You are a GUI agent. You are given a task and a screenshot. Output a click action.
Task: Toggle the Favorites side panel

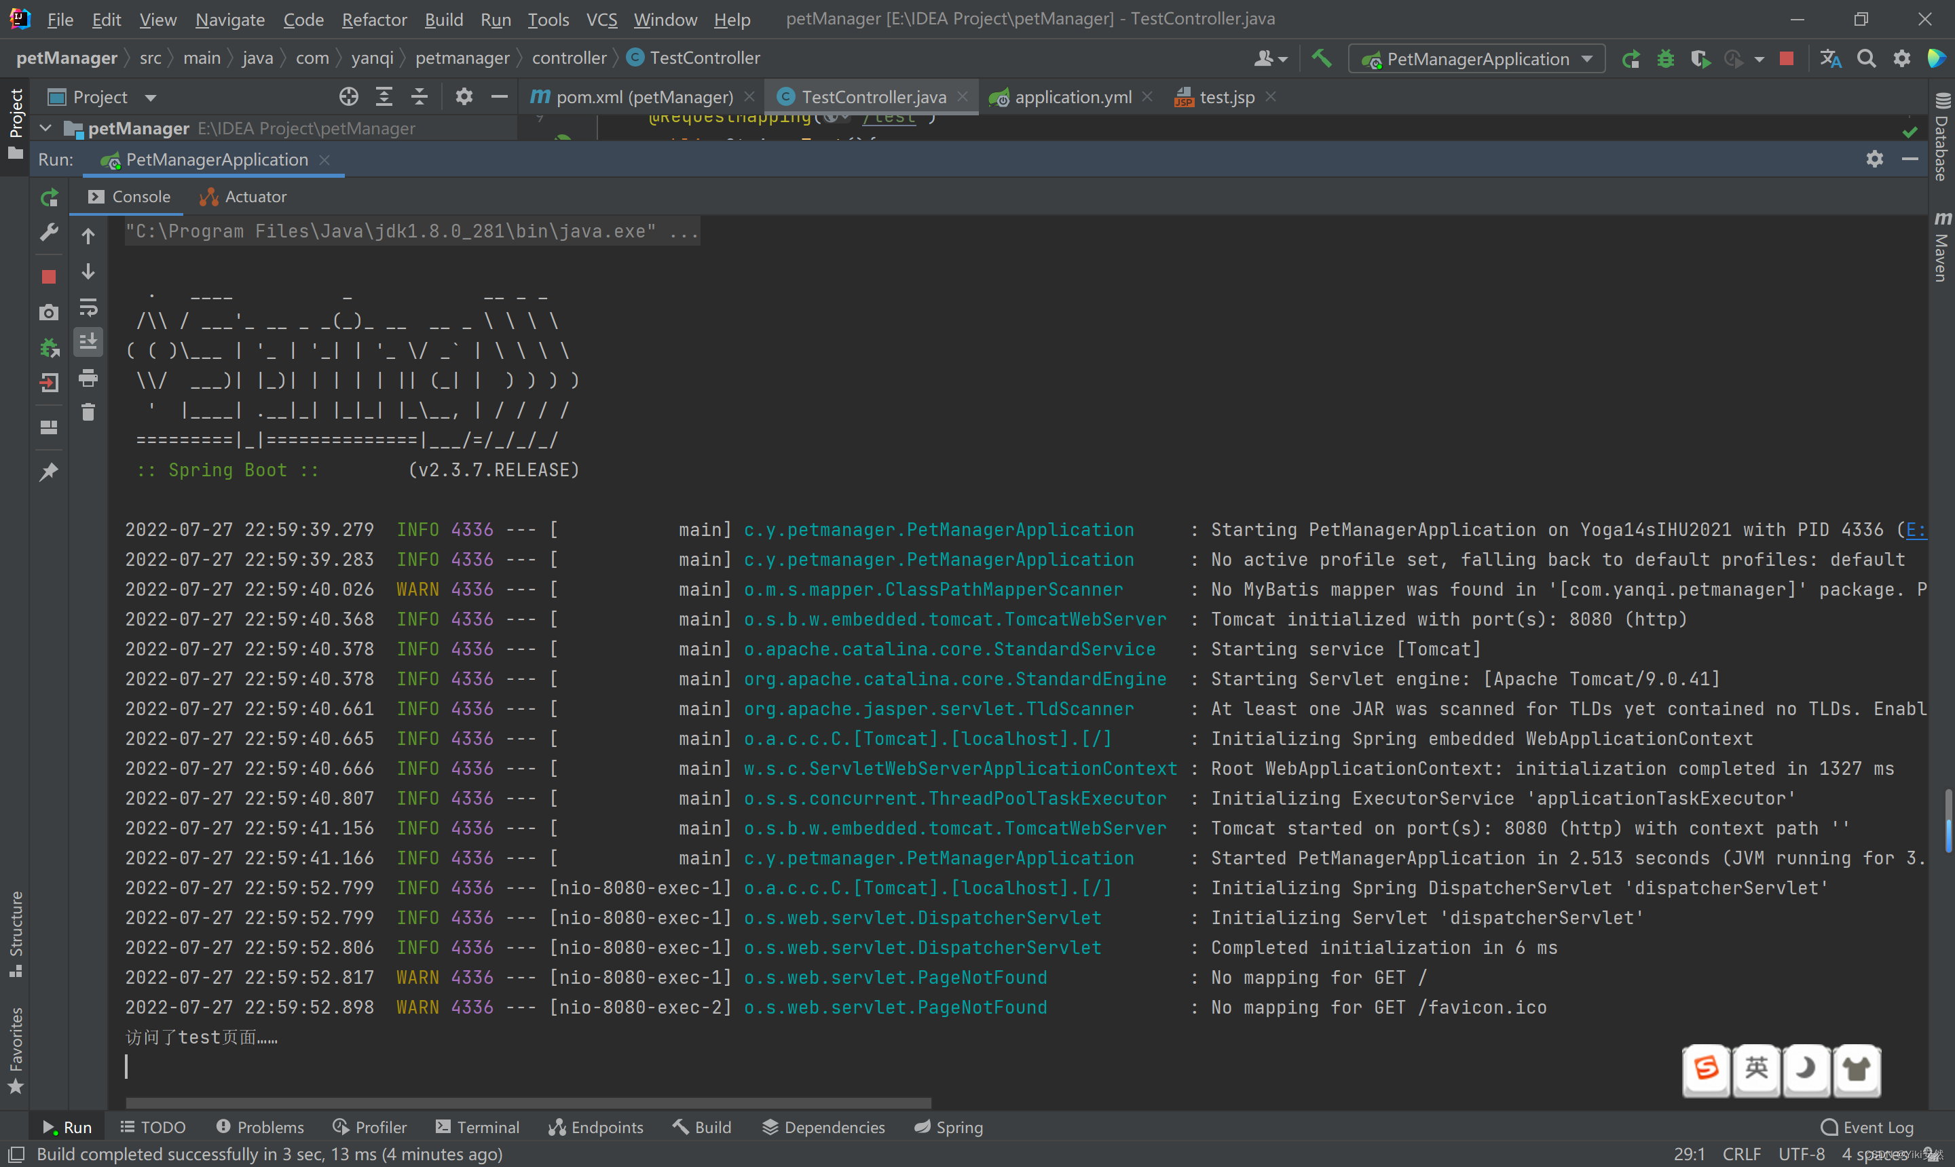pyautogui.click(x=15, y=1050)
